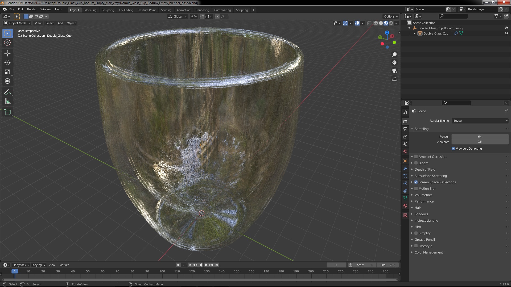Open the Render menu
Image resolution: width=511 pixels, height=287 pixels.
point(32,9)
